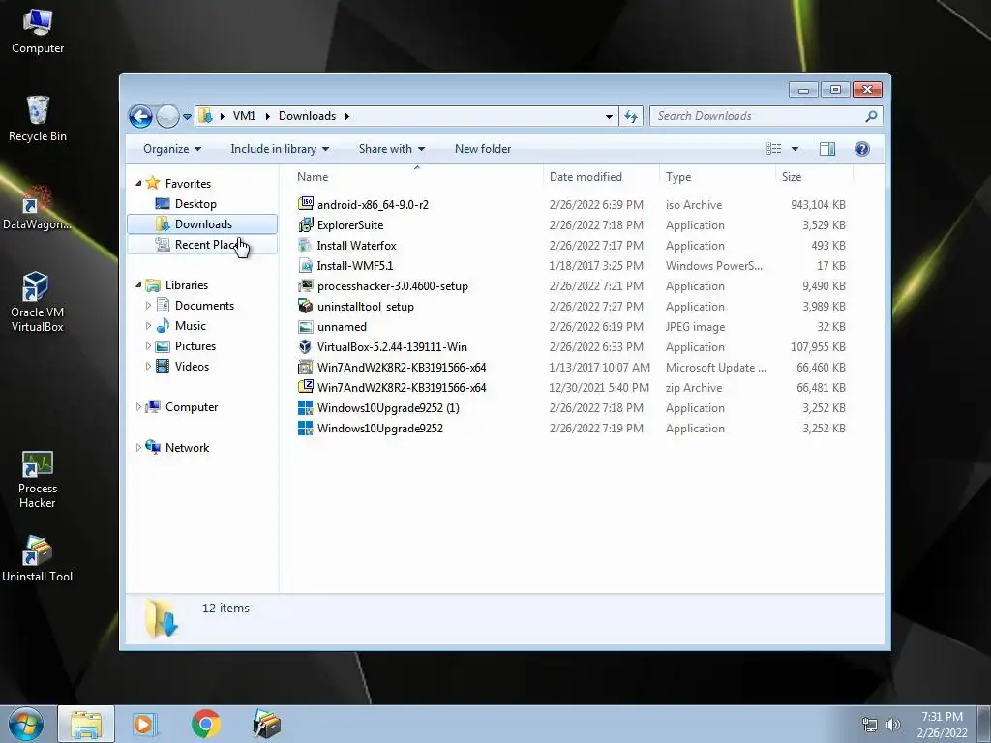991x743 pixels.
Task: Open the address bar history dropdown
Action: 609,116
